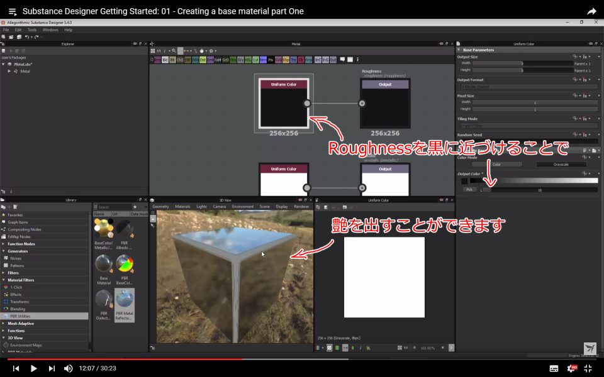Viewport: 604px width, 377px height.
Task: Mute the video with the speaker icon
Action: pyautogui.click(x=68, y=369)
